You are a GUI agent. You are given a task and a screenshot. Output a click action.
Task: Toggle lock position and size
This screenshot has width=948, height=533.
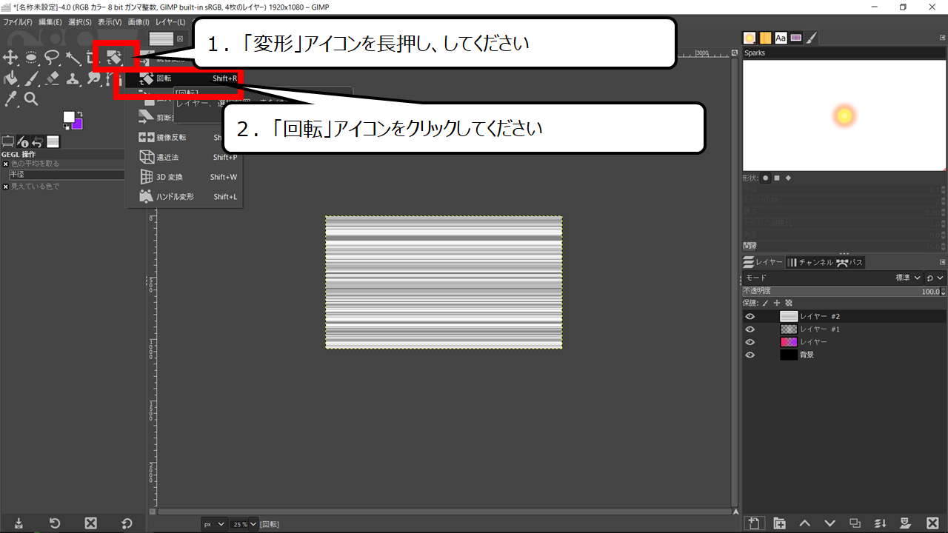[777, 303]
